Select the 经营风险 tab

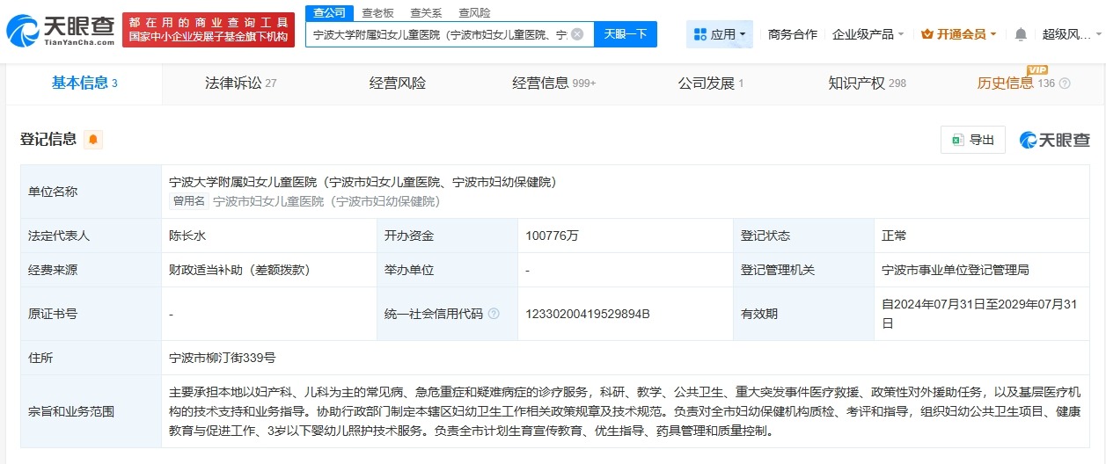click(397, 83)
